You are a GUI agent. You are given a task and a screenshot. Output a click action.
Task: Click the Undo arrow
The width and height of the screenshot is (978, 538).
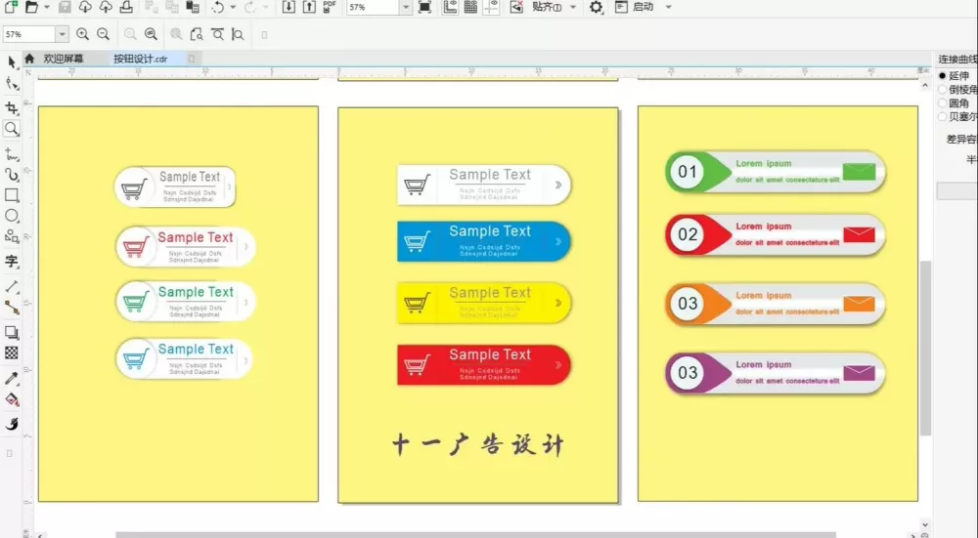218,7
